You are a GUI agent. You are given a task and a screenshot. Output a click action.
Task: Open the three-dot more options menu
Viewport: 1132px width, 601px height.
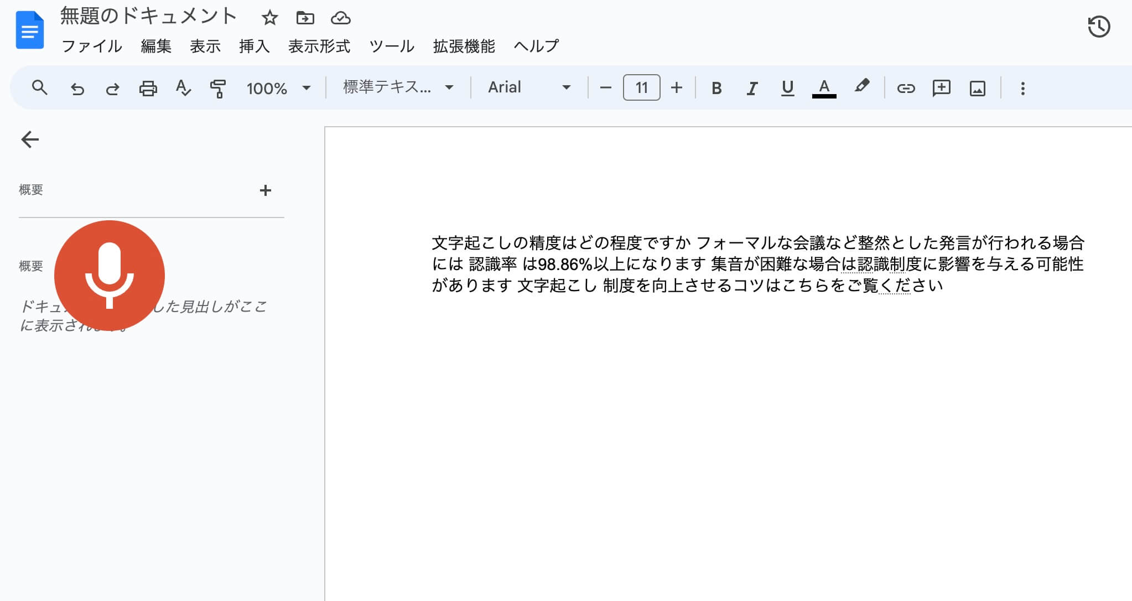coord(1022,88)
